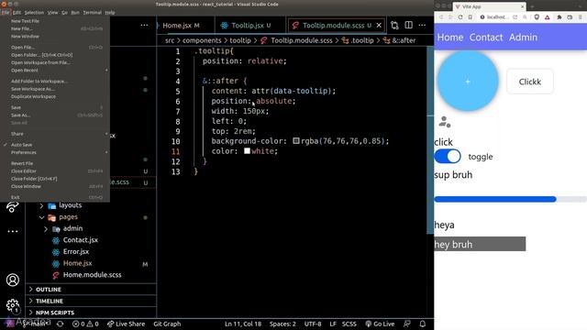Click the Admin nav link
The width and height of the screenshot is (587, 330).
pyautogui.click(x=523, y=37)
